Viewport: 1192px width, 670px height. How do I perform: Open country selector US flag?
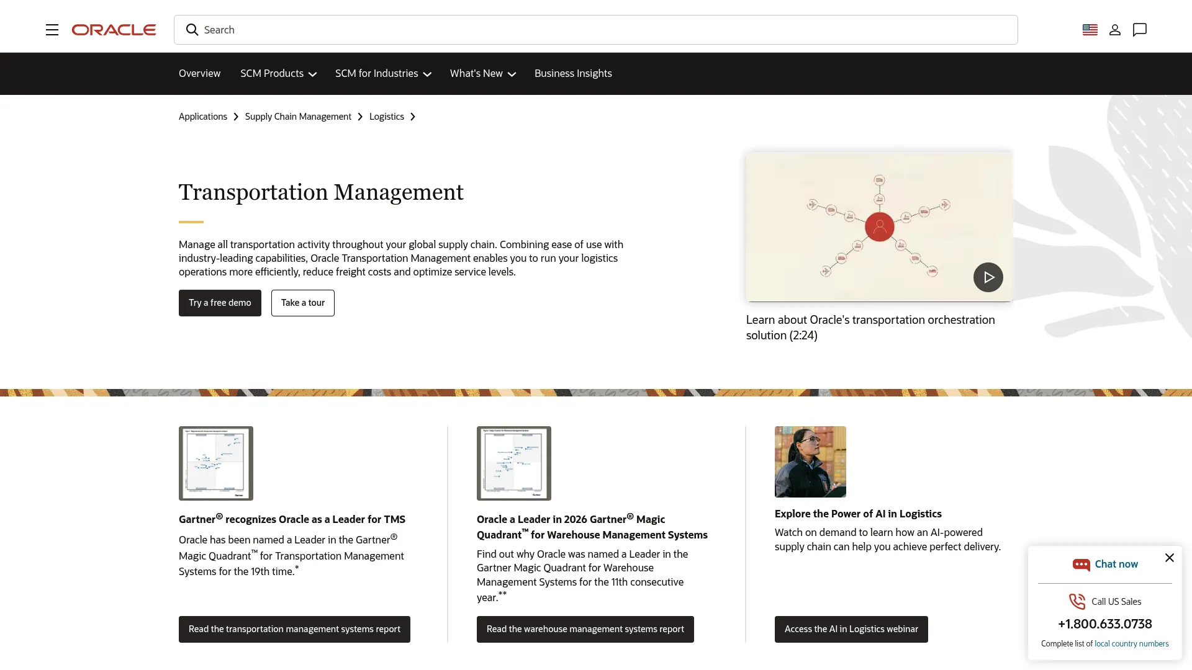1090,30
